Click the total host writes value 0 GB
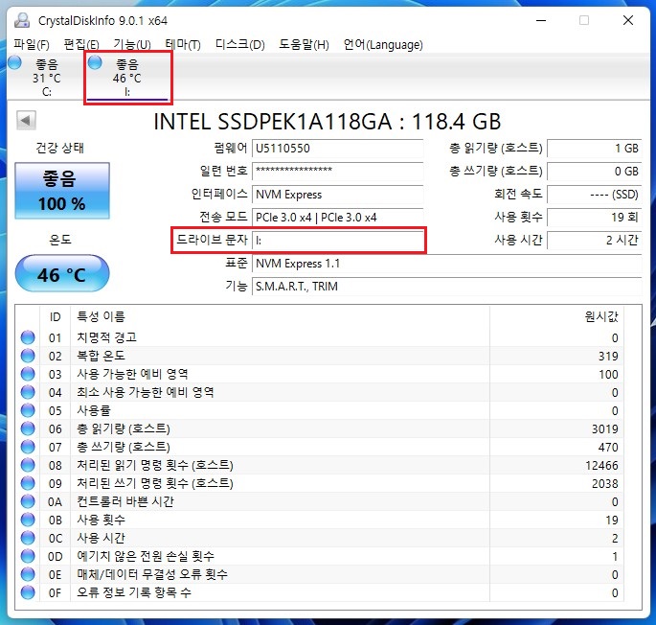This screenshot has height=625, width=656. (x=595, y=171)
